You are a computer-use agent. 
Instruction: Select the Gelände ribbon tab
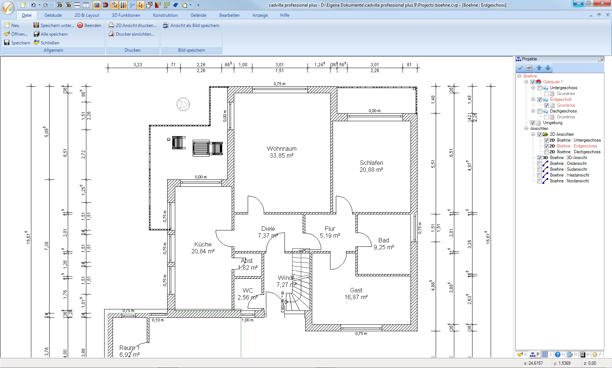coord(199,15)
